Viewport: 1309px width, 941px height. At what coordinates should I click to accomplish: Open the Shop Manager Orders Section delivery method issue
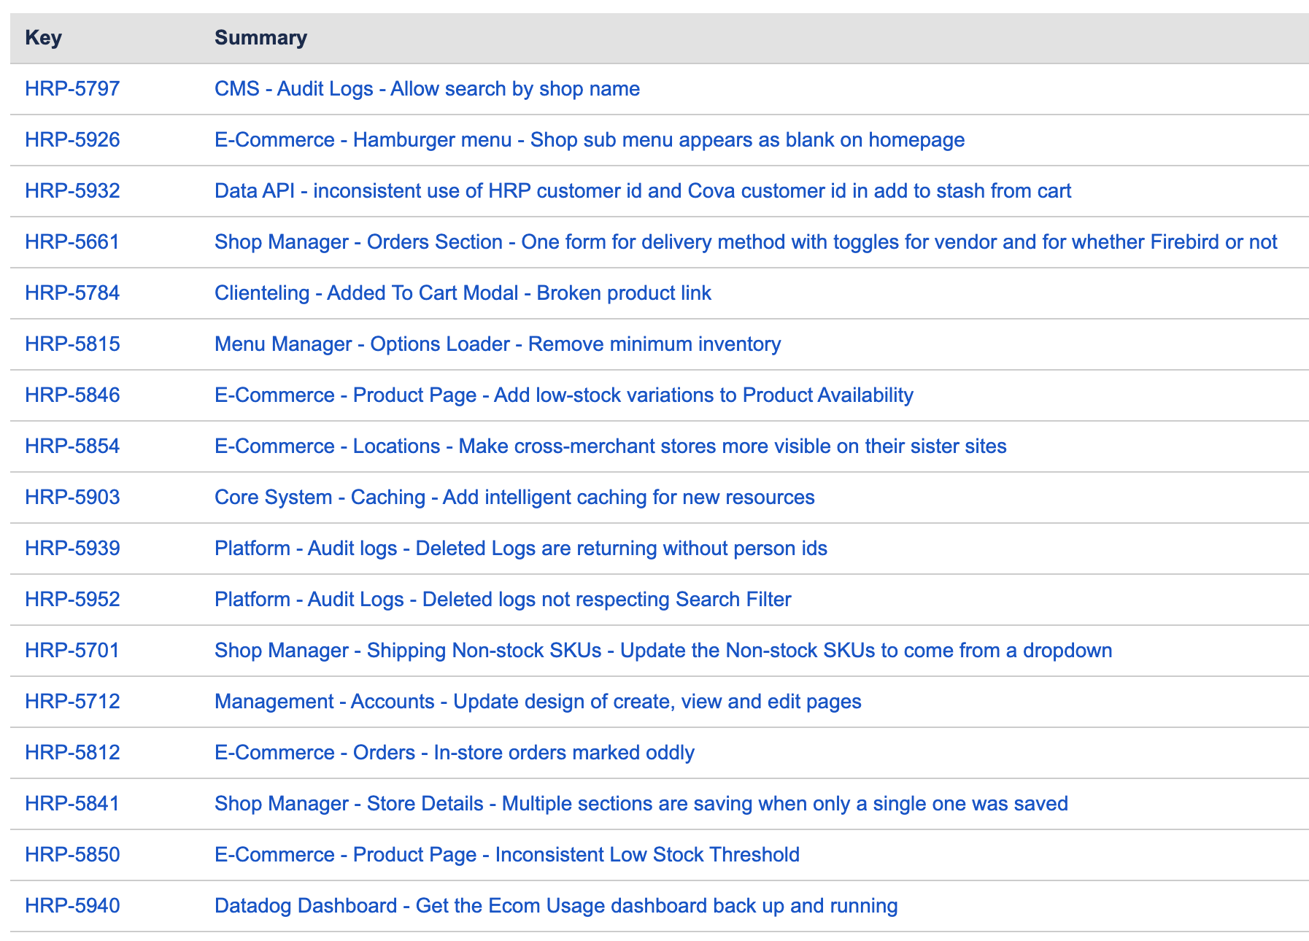pyautogui.click(x=745, y=242)
